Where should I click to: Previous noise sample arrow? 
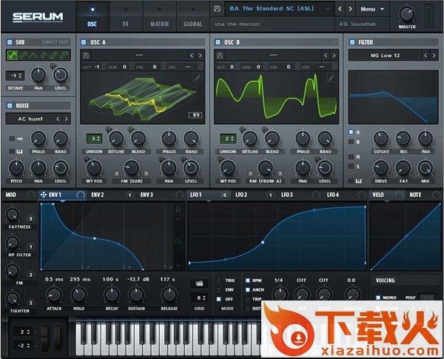click(58, 118)
